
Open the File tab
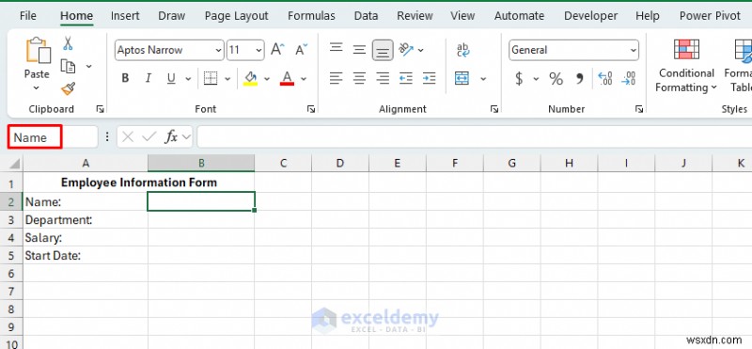click(x=28, y=15)
